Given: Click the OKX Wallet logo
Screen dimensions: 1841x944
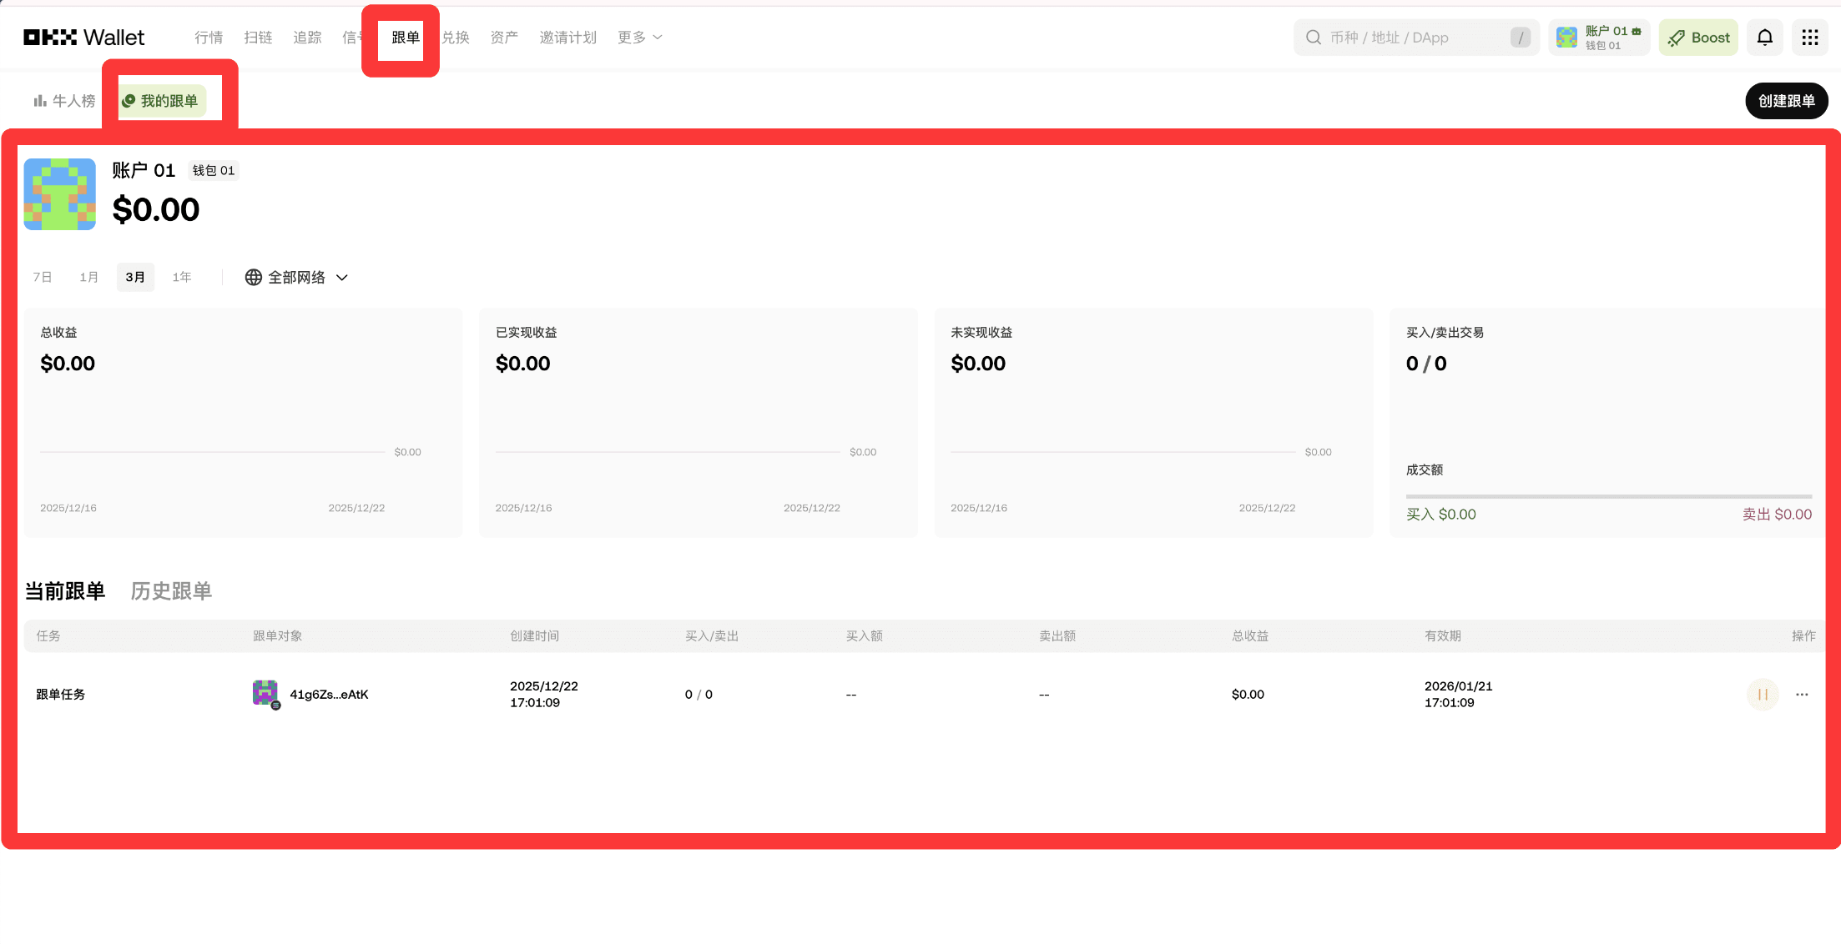Looking at the screenshot, I should tap(84, 38).
